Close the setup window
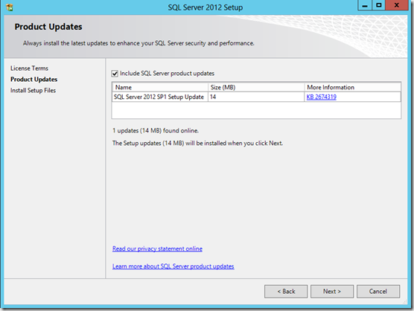 397,5
